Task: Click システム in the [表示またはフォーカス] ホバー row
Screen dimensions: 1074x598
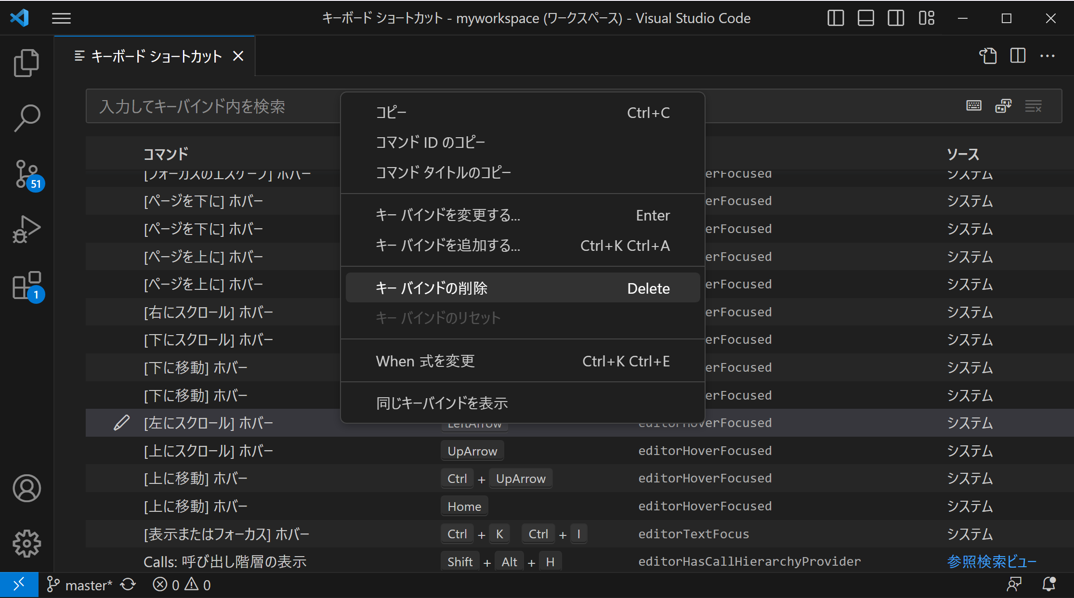Action: point(970,534)
